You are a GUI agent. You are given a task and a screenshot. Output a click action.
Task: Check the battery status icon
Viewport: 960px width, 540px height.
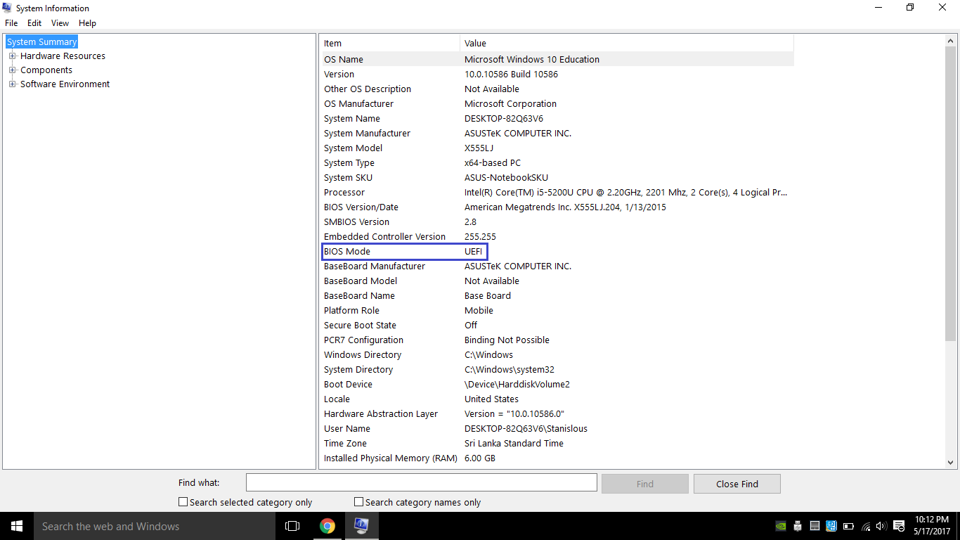pos(849,526)
